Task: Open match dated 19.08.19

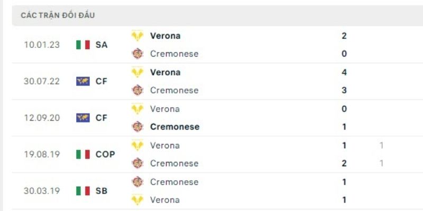Action: coord(42,154)
